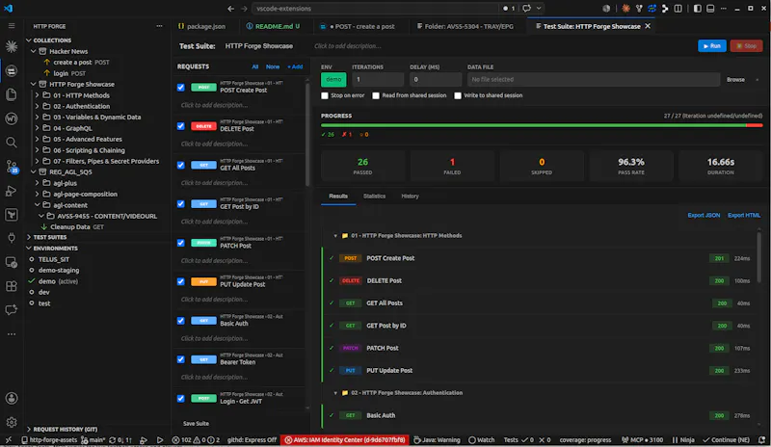
Task: Expand the 04 - GraphQL folder
Action: (38, 128)
